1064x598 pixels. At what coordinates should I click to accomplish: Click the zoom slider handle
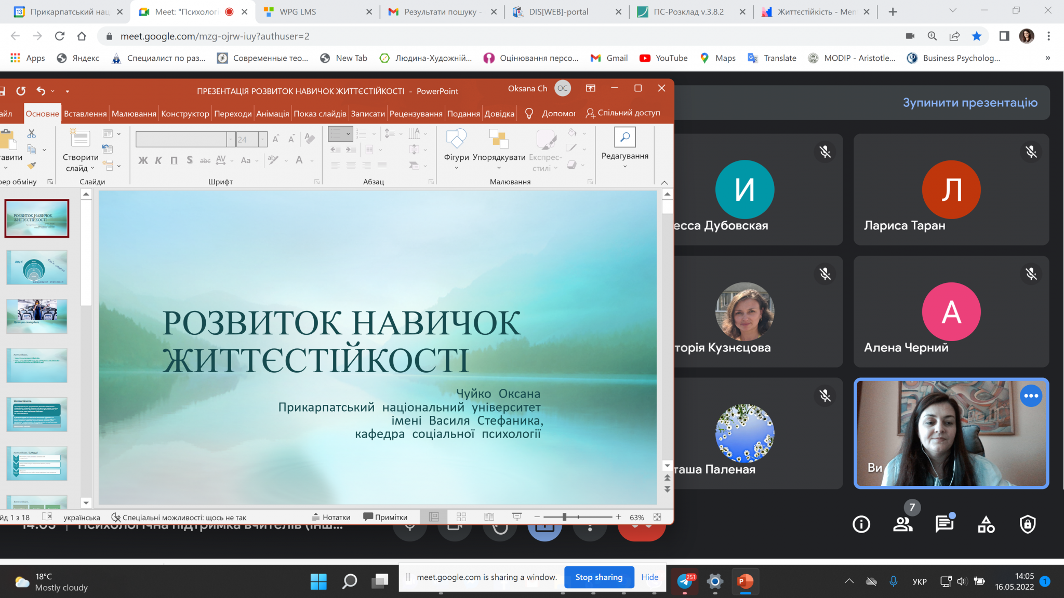[x=564, y=517]
